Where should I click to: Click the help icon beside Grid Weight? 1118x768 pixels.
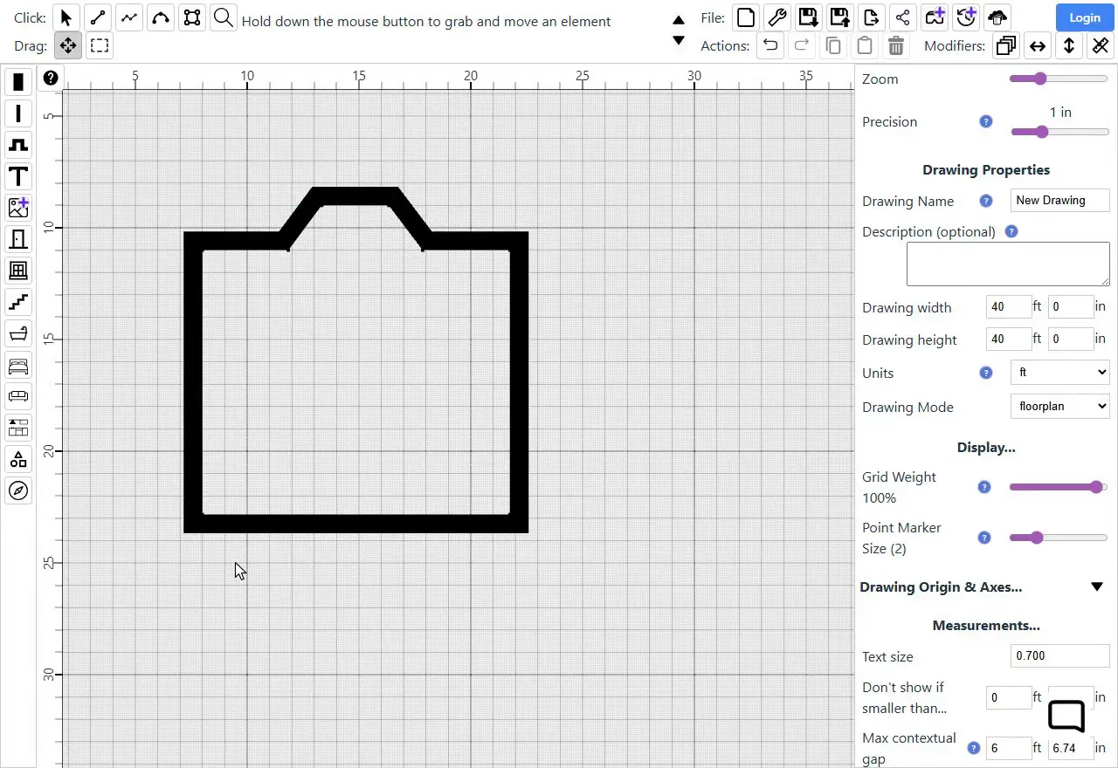(x=984, y=487)
